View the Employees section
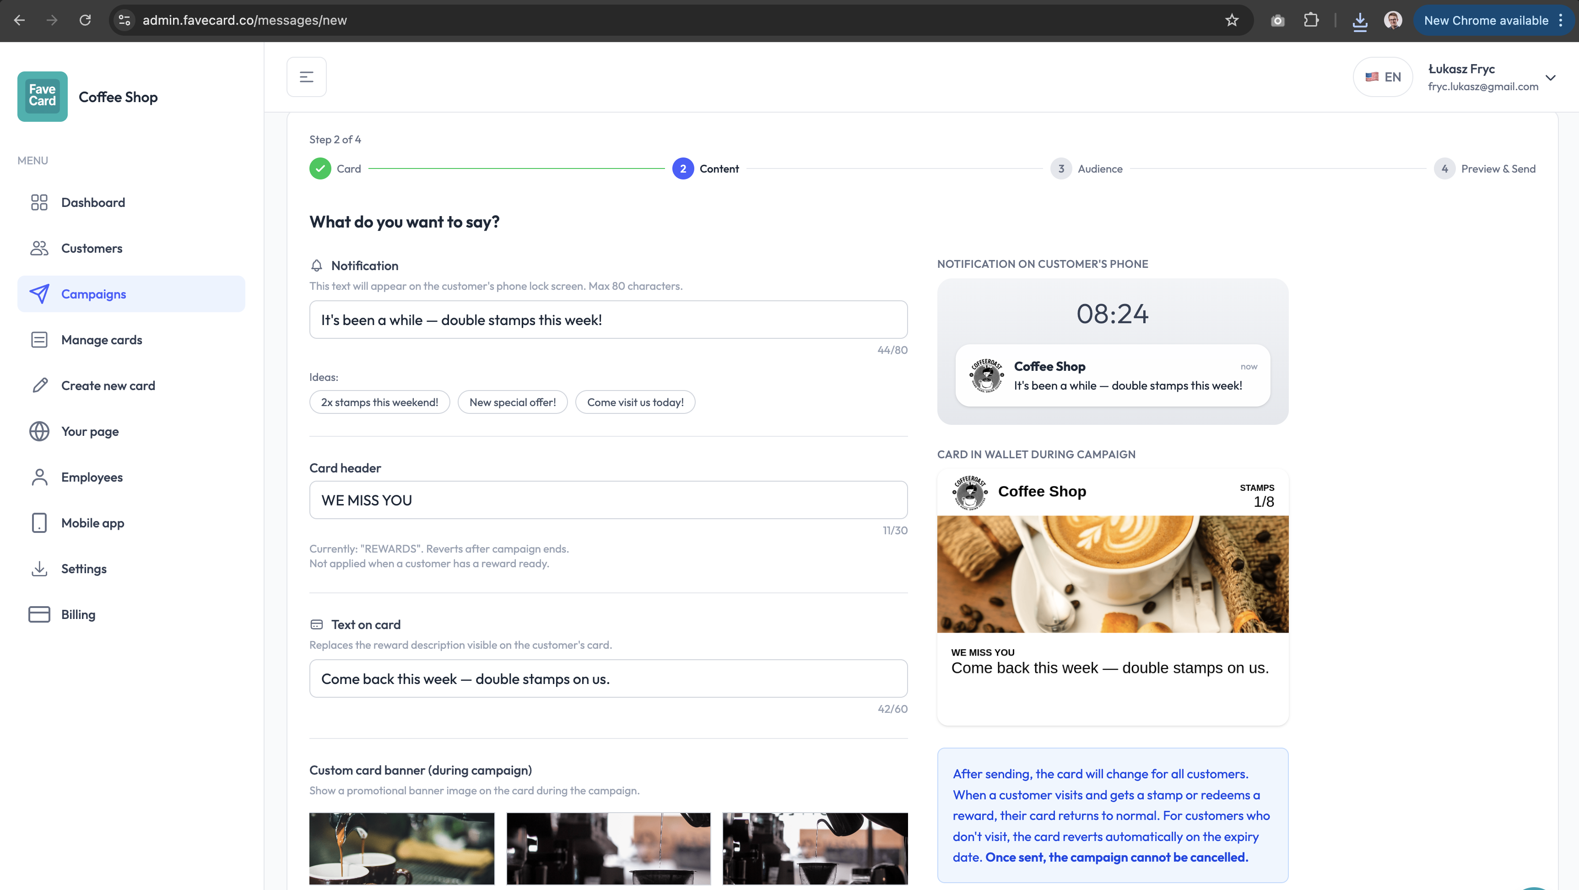1579x890 pixels. 92,477
